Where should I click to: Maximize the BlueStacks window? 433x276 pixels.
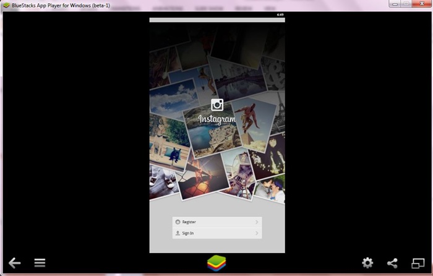pyautogui.click(x=406, y=4)
